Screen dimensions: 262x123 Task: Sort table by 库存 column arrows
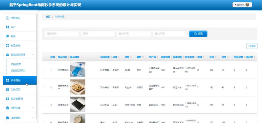point(216,57)
